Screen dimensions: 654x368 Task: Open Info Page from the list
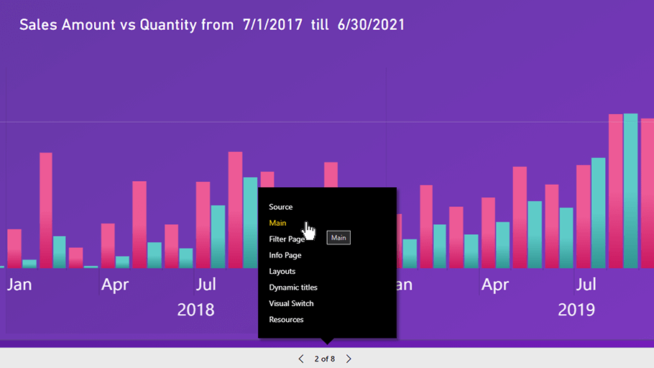point(285,255)
